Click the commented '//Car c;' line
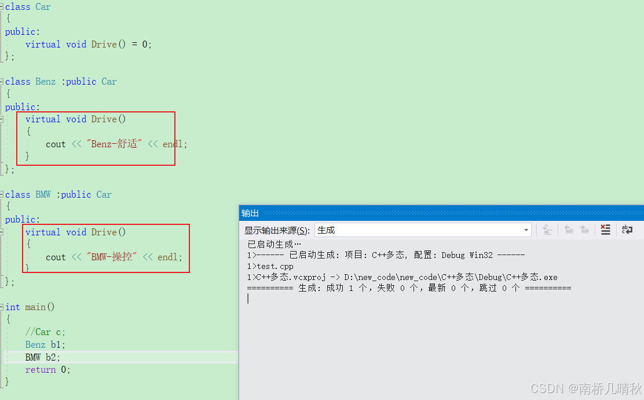The height and width of the screenshot is (400, 644). (45, 332)
